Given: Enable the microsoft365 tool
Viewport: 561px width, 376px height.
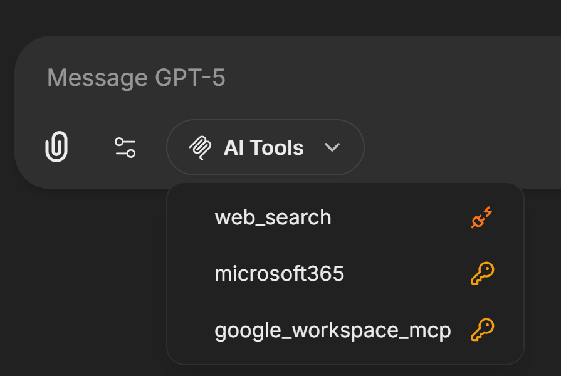Looking at the screenshot, I should coord(279,274).
